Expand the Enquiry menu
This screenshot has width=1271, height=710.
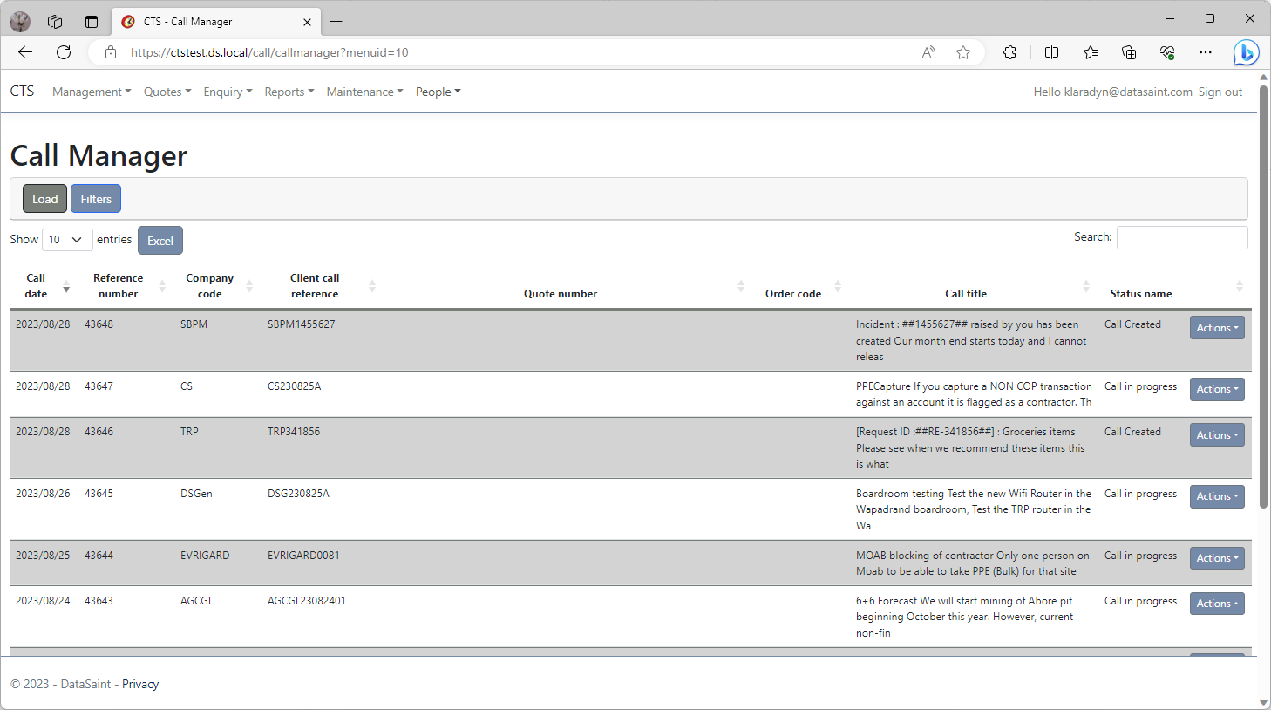tap(228, 92)
